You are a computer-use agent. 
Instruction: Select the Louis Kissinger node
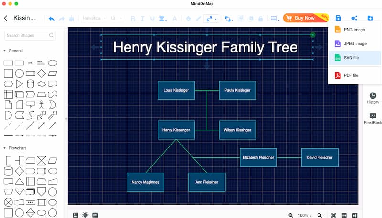[x=176, y=90]
